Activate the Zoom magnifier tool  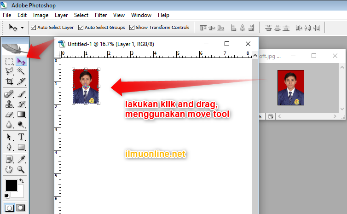tap(21, 169)
